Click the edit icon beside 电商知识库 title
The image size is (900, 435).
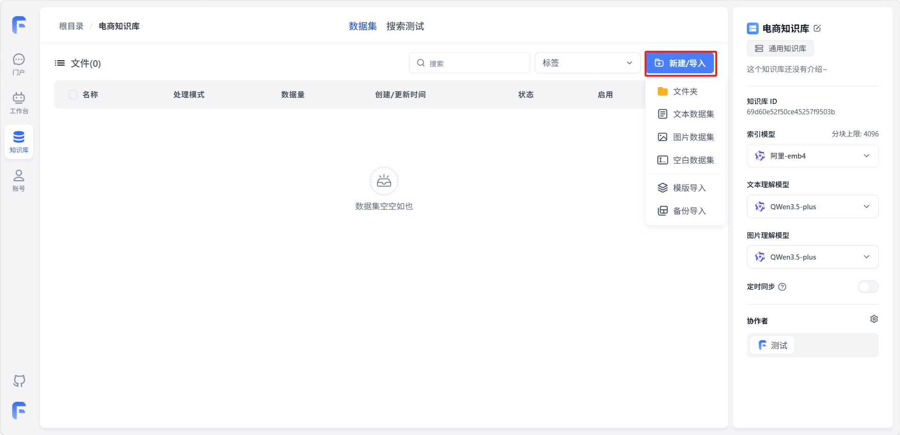(818, 28)
